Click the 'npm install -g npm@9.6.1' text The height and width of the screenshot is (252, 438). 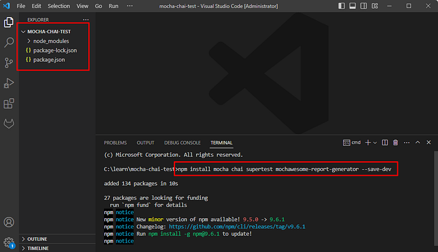184,234
